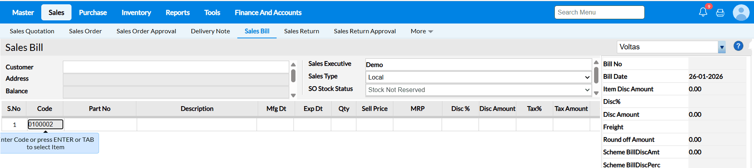Open the Inventory menu
754x168 pixels.
pyautogui.click(x=136, y=13)
